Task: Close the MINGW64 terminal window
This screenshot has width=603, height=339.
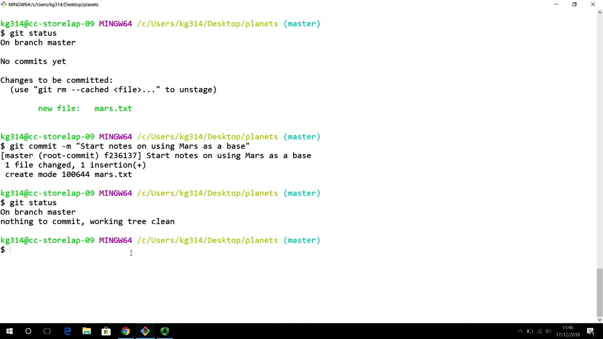Action: click(593, 4)
